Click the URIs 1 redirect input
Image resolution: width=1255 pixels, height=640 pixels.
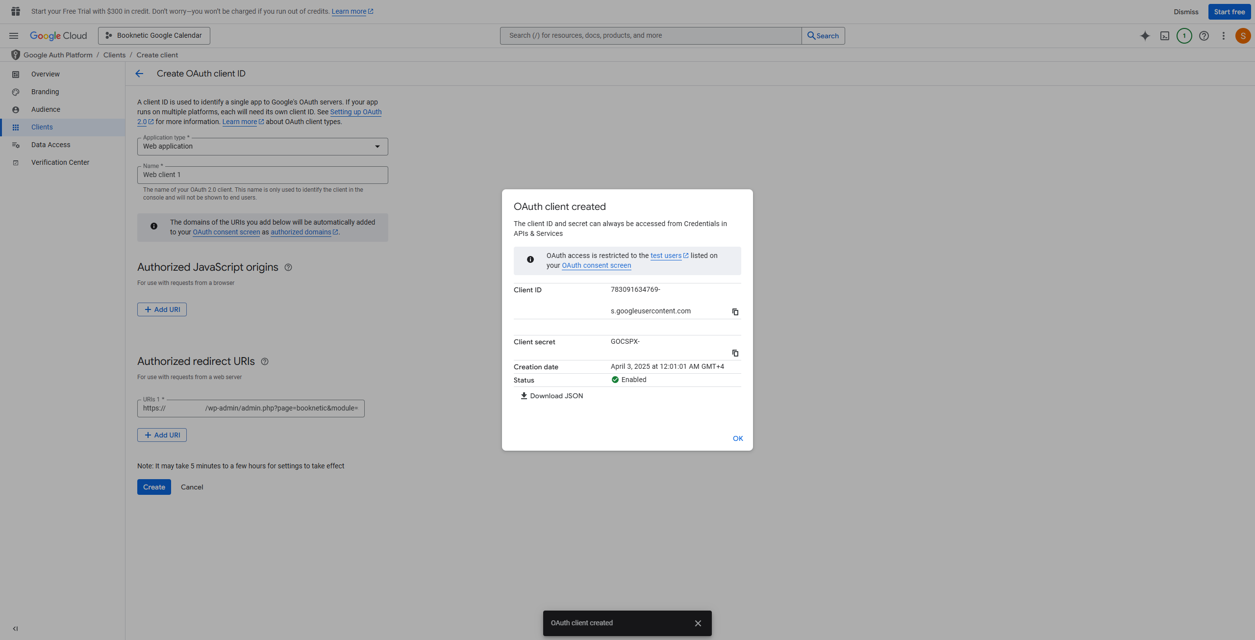pos(251,409)
